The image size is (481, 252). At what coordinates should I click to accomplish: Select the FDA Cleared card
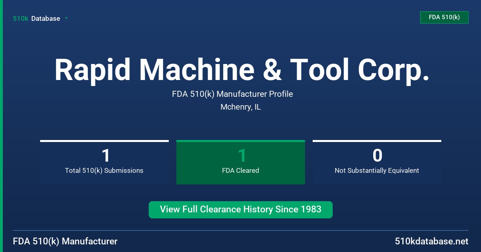click(240, 162)
